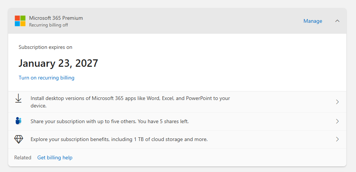This screenshot has height=172, width=356.
Task: Click the people sharing icon
Action: (18, 121)
